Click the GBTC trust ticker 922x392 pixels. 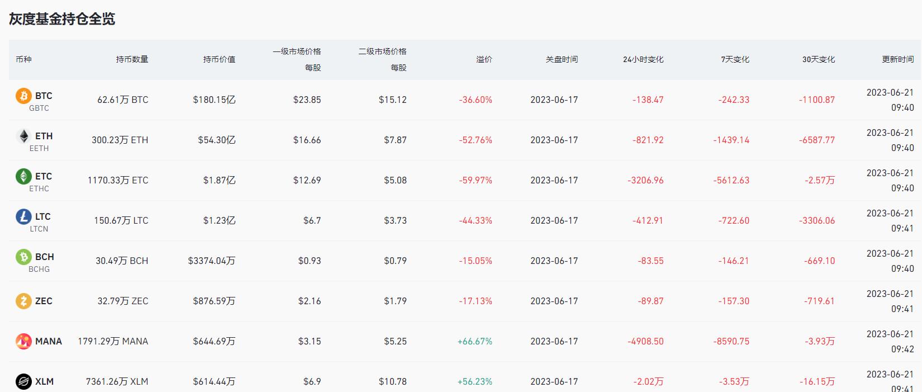click(39, 108)
